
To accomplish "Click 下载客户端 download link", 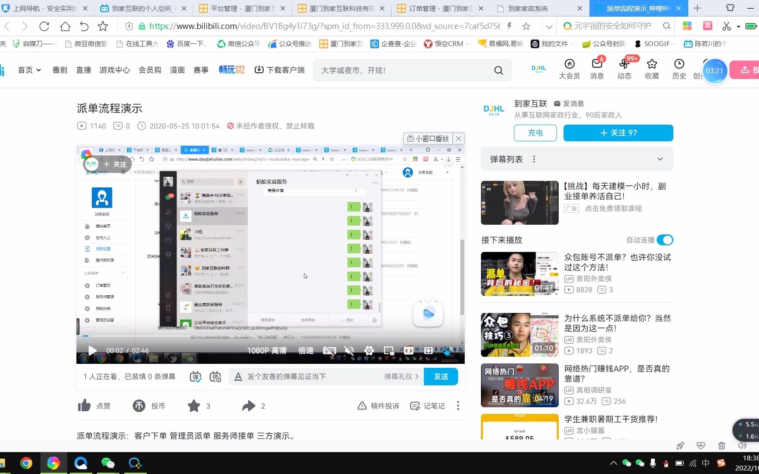I will [x=280, y=70].
